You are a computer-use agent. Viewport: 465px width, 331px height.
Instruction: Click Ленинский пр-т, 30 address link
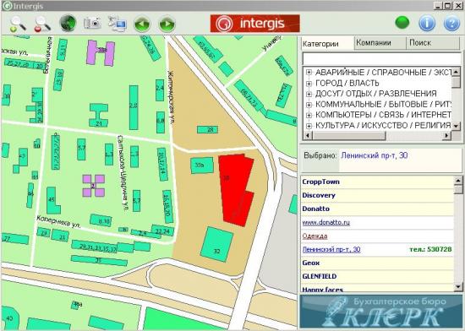[331, 249]
